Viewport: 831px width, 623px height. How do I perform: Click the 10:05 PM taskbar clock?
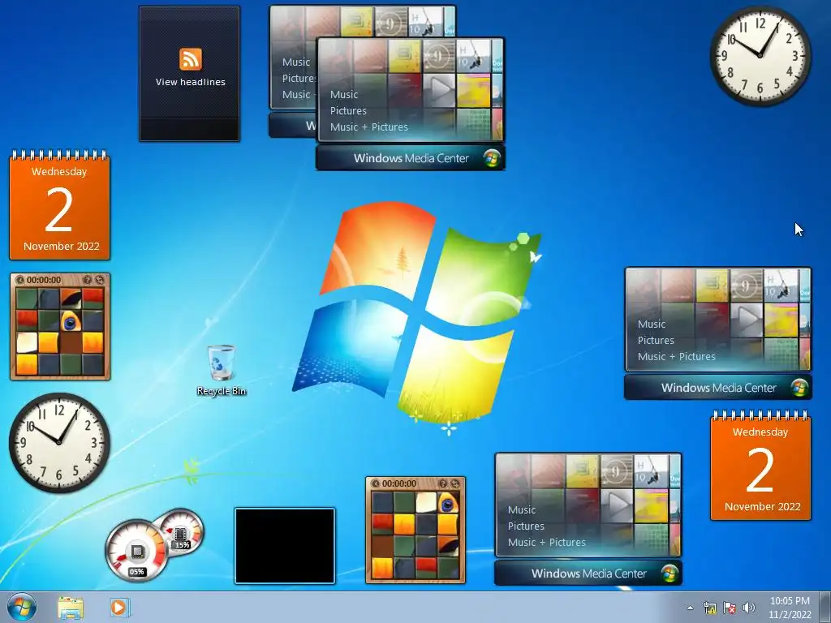(x=790, y=608)
